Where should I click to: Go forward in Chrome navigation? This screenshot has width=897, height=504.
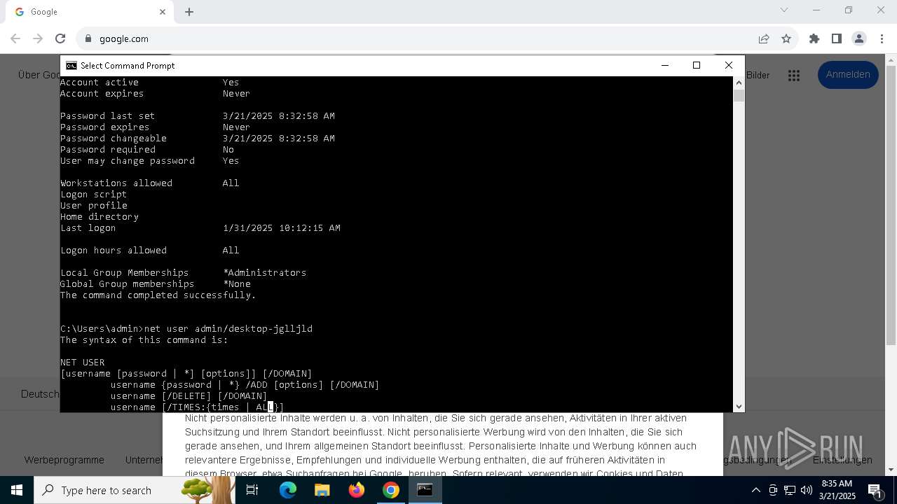38,38
